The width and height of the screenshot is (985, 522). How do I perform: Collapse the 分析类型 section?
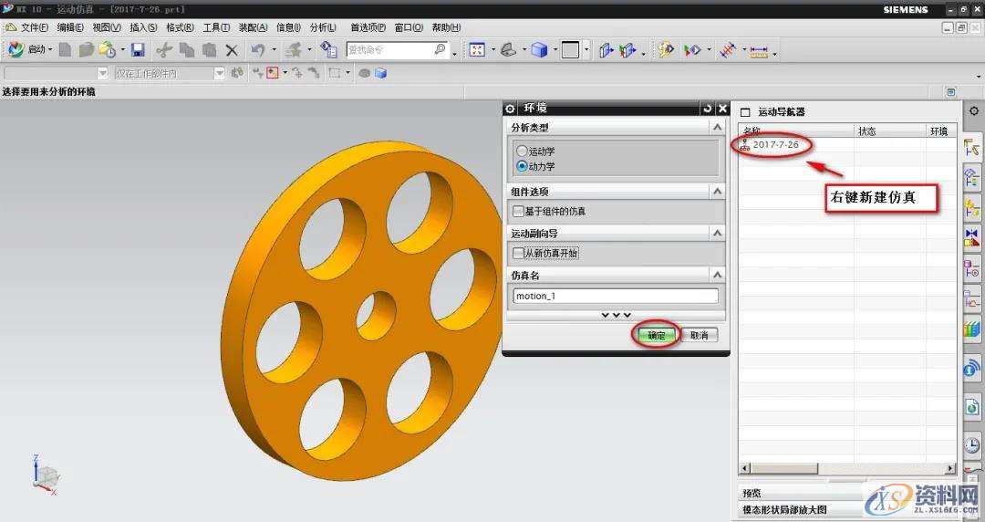pos(717,129)
